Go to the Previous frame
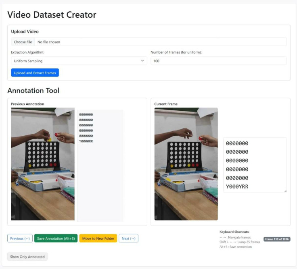The image size is (297, 269). [20, 238]
